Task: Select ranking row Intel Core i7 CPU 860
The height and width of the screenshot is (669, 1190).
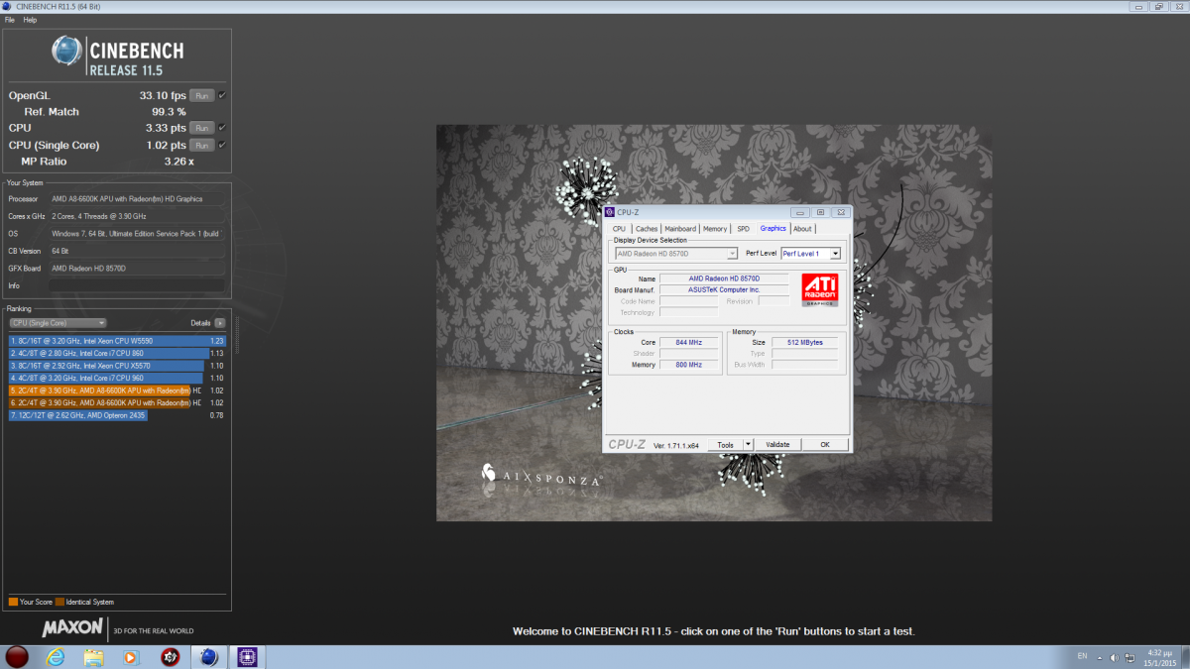Action: (117, 353)
